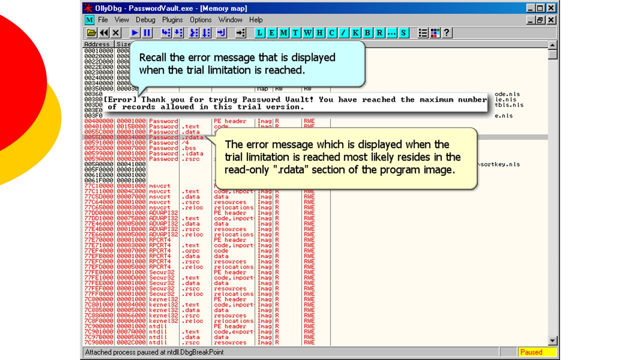Select the Password .rdata row at 0055D000

(x=315, y=137)
